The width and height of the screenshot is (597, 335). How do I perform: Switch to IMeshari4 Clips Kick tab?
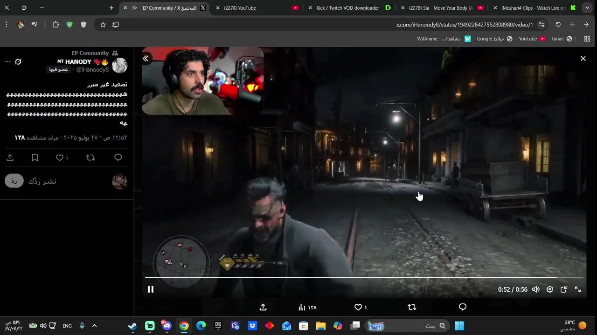[534, 8]
